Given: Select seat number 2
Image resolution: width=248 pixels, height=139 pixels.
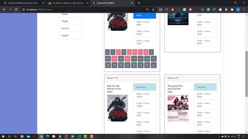Looking at the screenshot, I should coord(113,52).
